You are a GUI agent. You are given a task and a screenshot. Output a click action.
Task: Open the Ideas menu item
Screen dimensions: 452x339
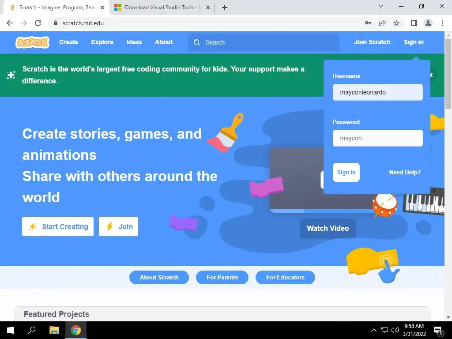point(134,42)
